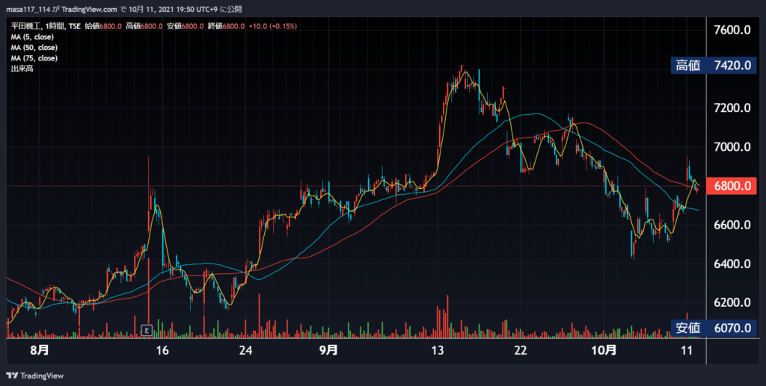Click the 7200.0 price axis value
This screenshot has height=386, width=766.
(x=732, y=108)
